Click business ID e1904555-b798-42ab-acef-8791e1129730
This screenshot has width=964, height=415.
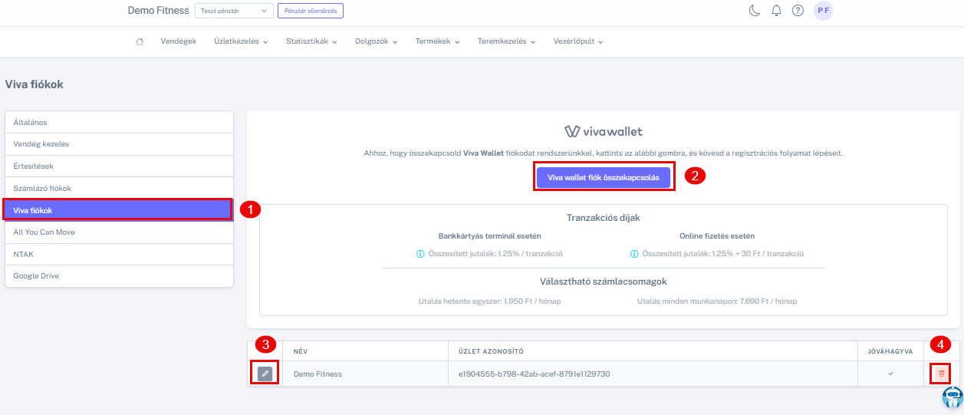pyautogui.click(x=535, y=374)
